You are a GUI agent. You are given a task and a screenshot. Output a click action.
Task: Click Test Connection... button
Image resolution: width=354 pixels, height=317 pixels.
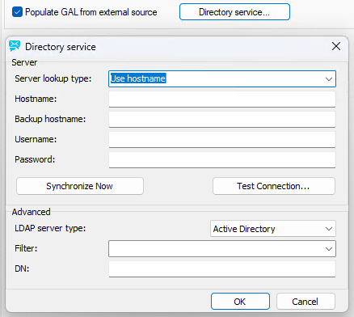(274, 186)
